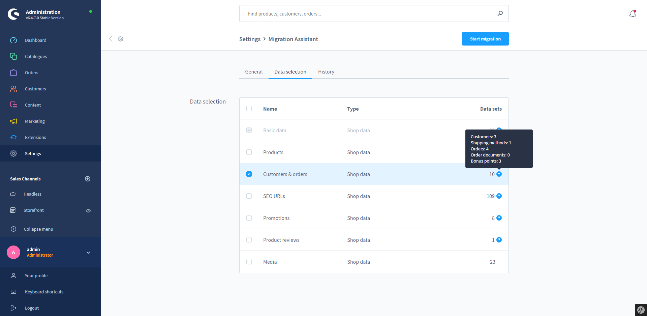Click Name column header
The image size is (647, 316).
[270, 109]
